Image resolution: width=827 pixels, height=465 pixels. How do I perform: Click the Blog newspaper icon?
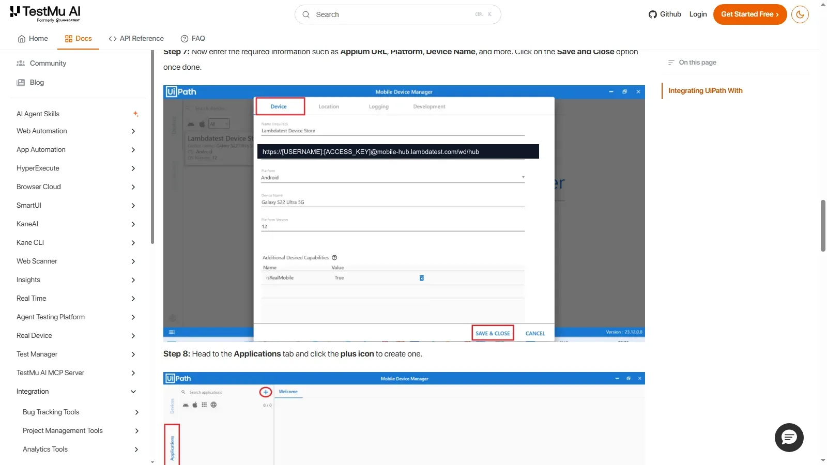[x=21, y=83]
